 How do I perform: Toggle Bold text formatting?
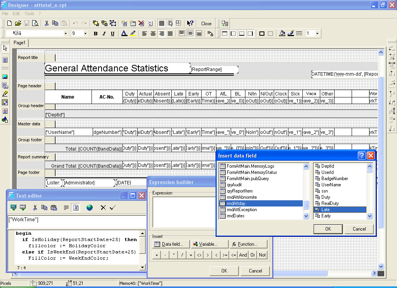(96, 34)
